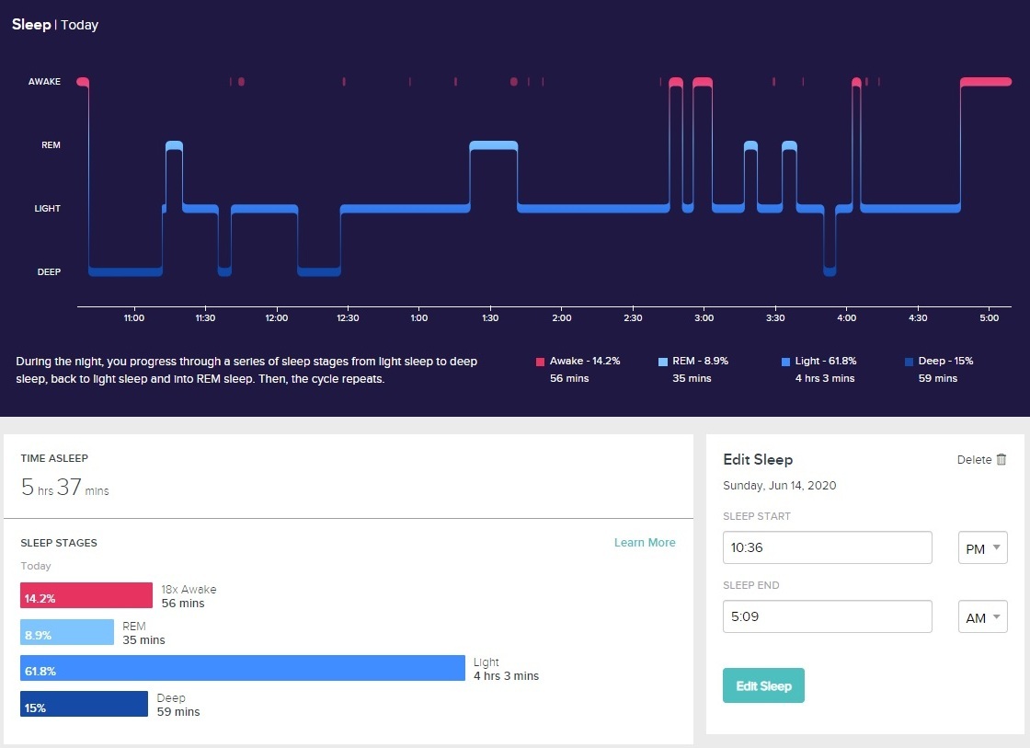The height and width of the screenshot is (748, 1030).
Task: Click the 5 hrs 37 mins value
Action: point(65,487)
